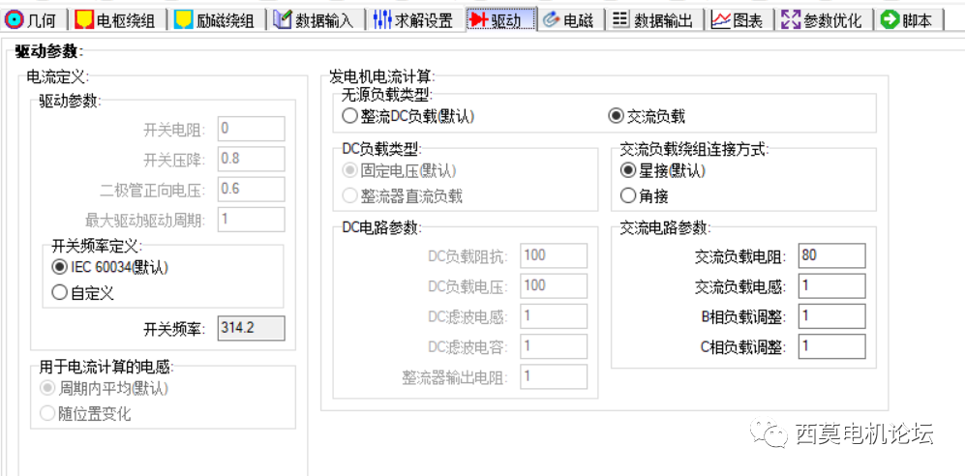Click the red diode 驱动 icon
965x476 pixels.
click(x=479, y=20)
